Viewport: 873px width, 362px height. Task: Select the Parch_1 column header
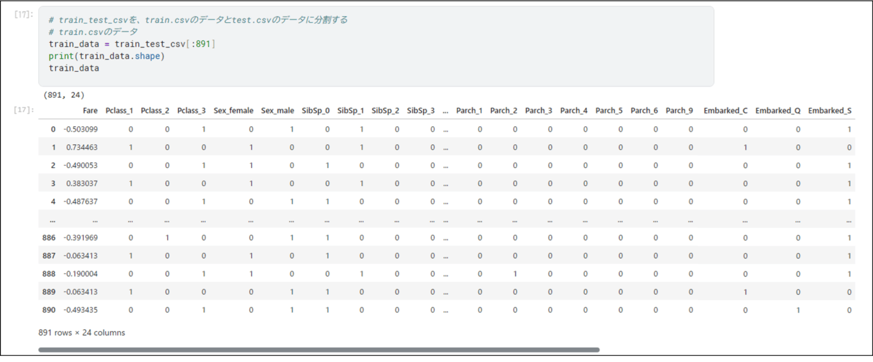(469, 111)
